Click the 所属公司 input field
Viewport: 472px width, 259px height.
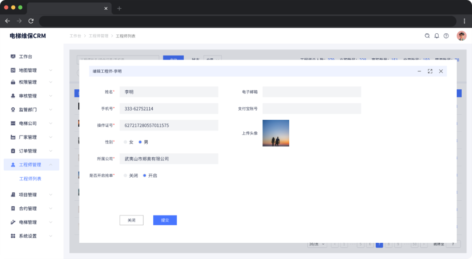coord(169,159)
